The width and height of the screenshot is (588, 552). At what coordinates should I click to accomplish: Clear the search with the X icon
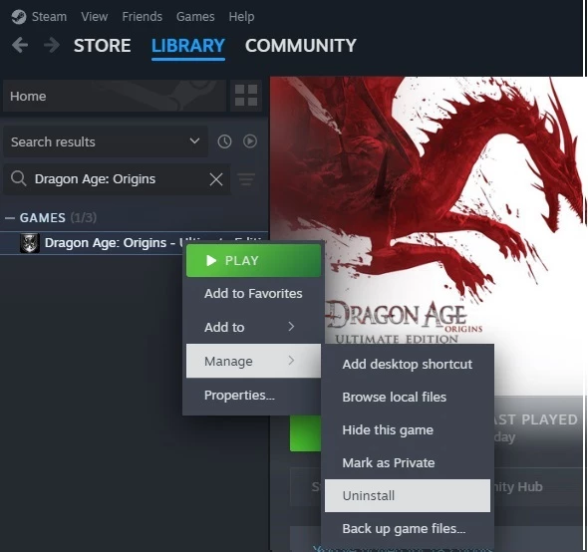[x=216, y=179]
